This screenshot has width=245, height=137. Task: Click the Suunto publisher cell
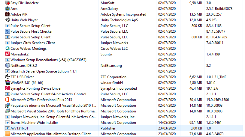[106, 54]
